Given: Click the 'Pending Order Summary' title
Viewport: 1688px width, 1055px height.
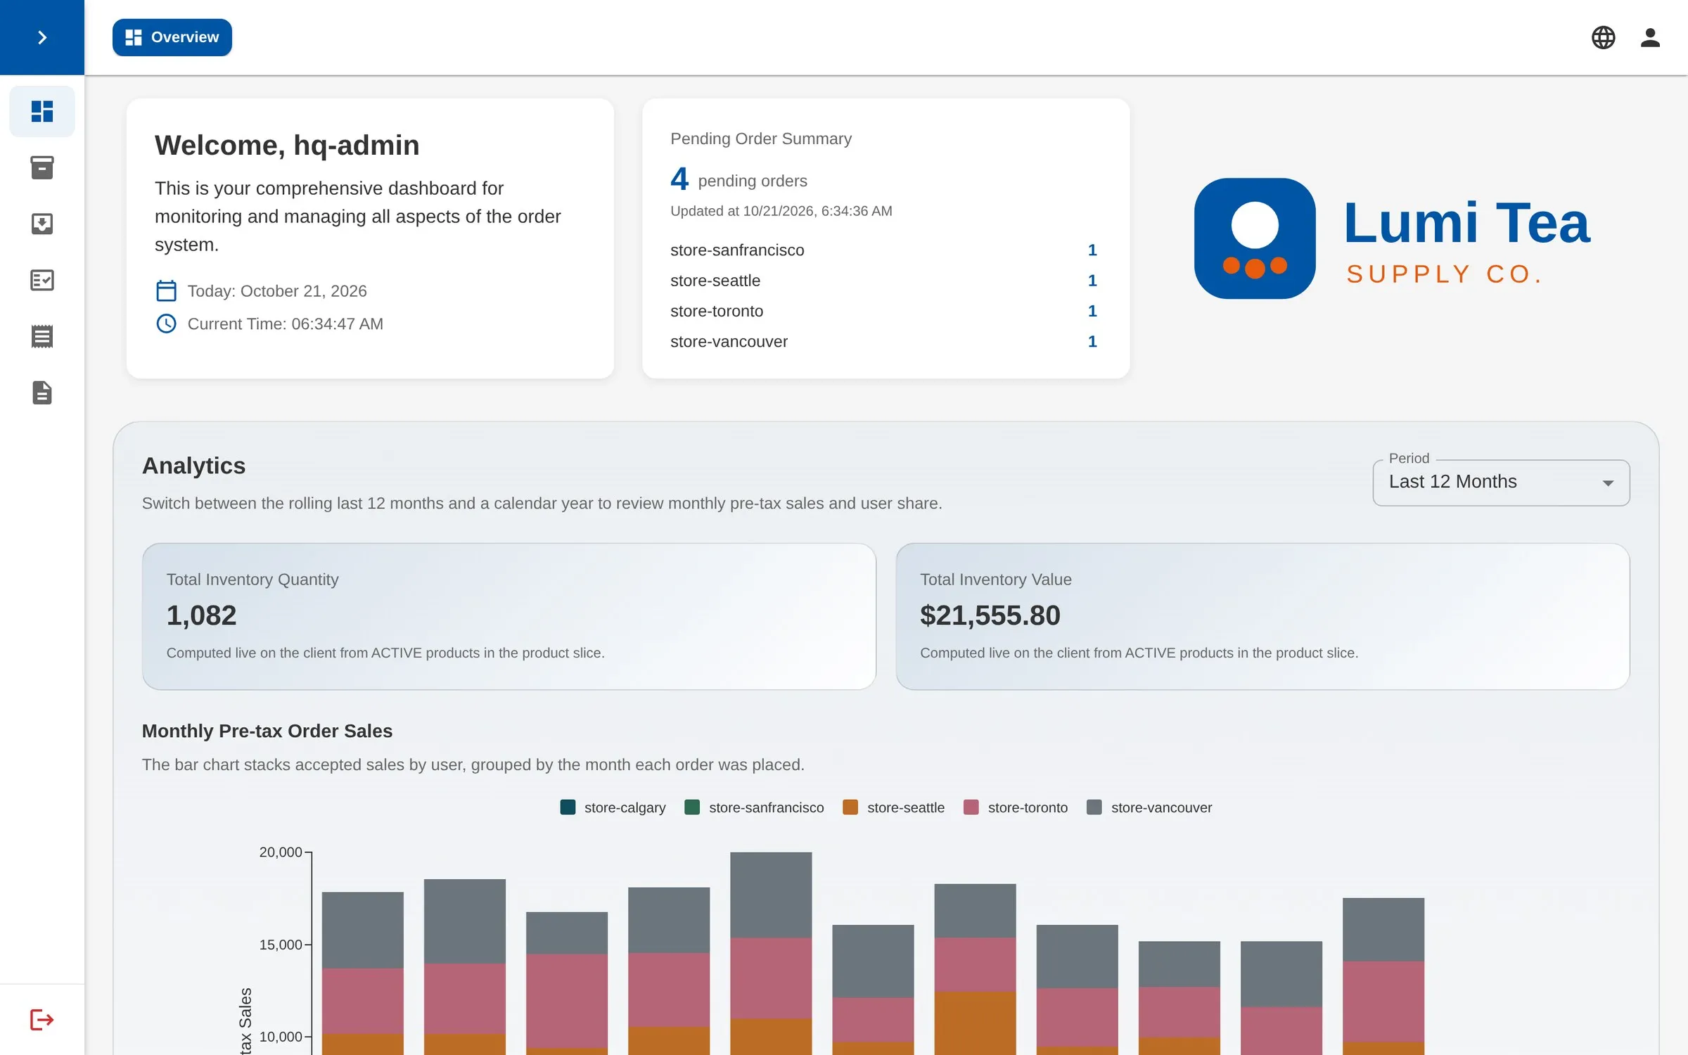Looking at the screenshot, I should coord(761,139).
